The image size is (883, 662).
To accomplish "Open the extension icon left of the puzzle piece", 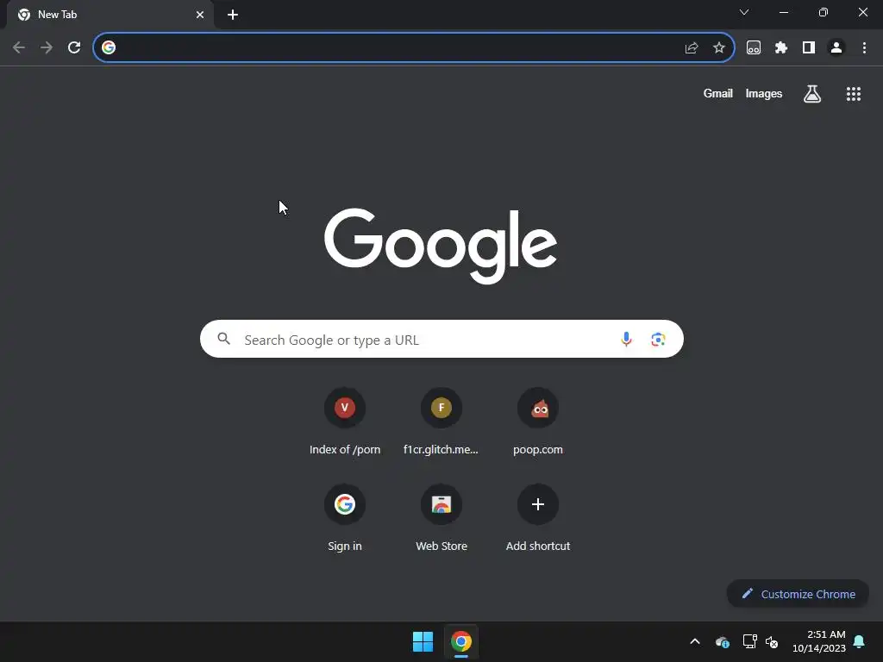I will (754, 48).
